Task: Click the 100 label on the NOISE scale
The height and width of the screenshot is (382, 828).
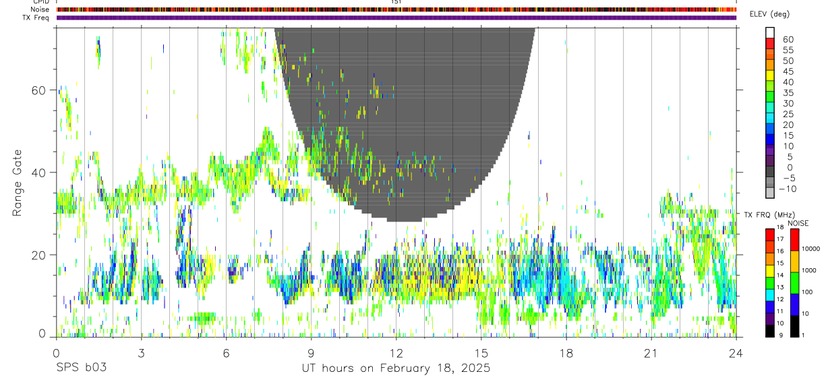Action: coord(807,292)
